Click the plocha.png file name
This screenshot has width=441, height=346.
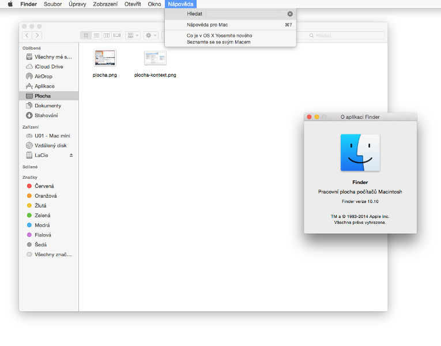104,75
